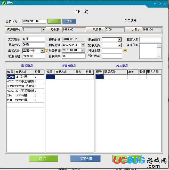The width and height of the screenshot is (169, 170).
Task: Open the 结婚日期 date dropdown
Action: click(83, 50)
